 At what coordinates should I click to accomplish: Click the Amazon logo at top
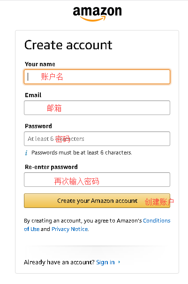point(97,14)
